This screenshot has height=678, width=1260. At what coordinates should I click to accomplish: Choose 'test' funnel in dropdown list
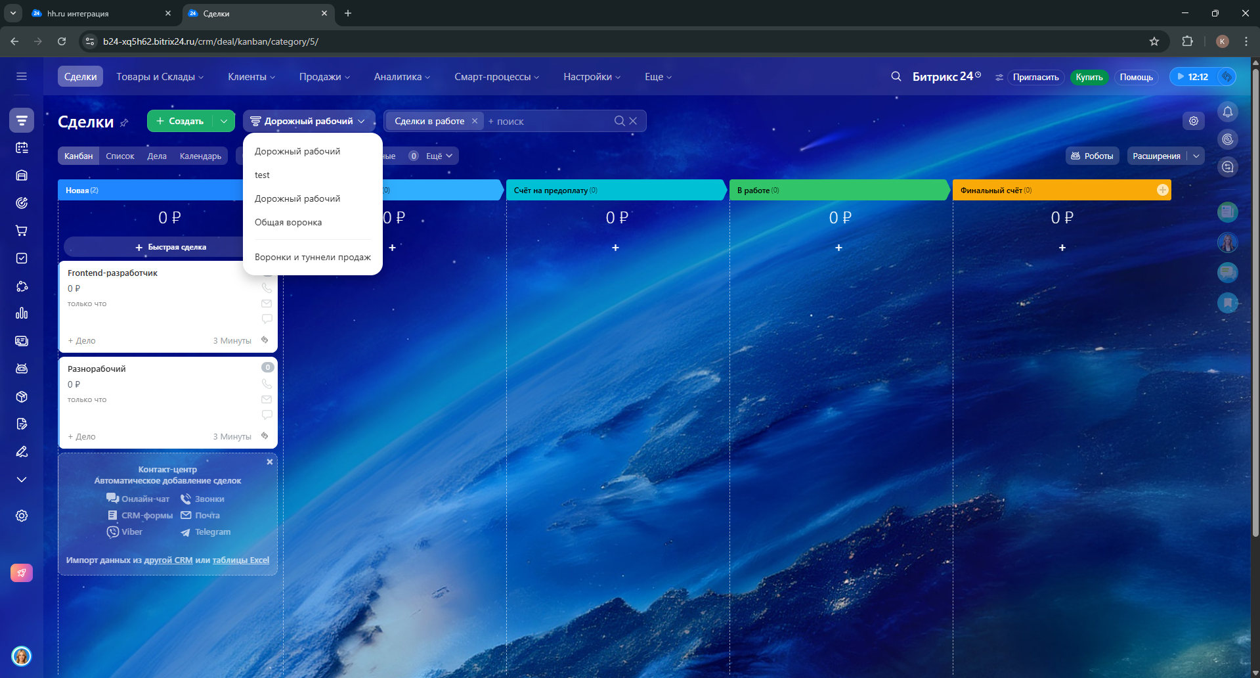pyautogui.click(x=262, y=175)
